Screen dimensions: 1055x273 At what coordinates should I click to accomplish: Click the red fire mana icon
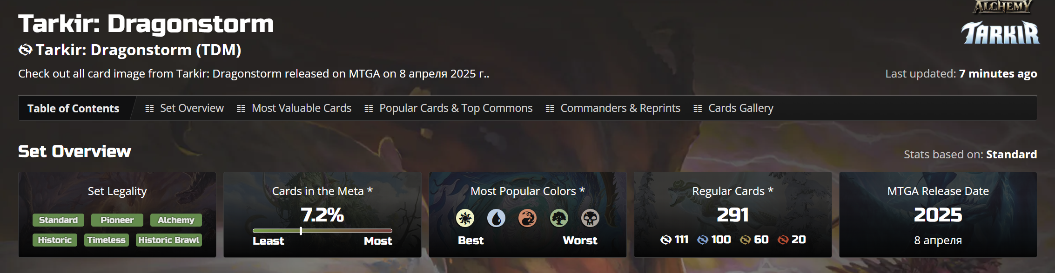527,218
